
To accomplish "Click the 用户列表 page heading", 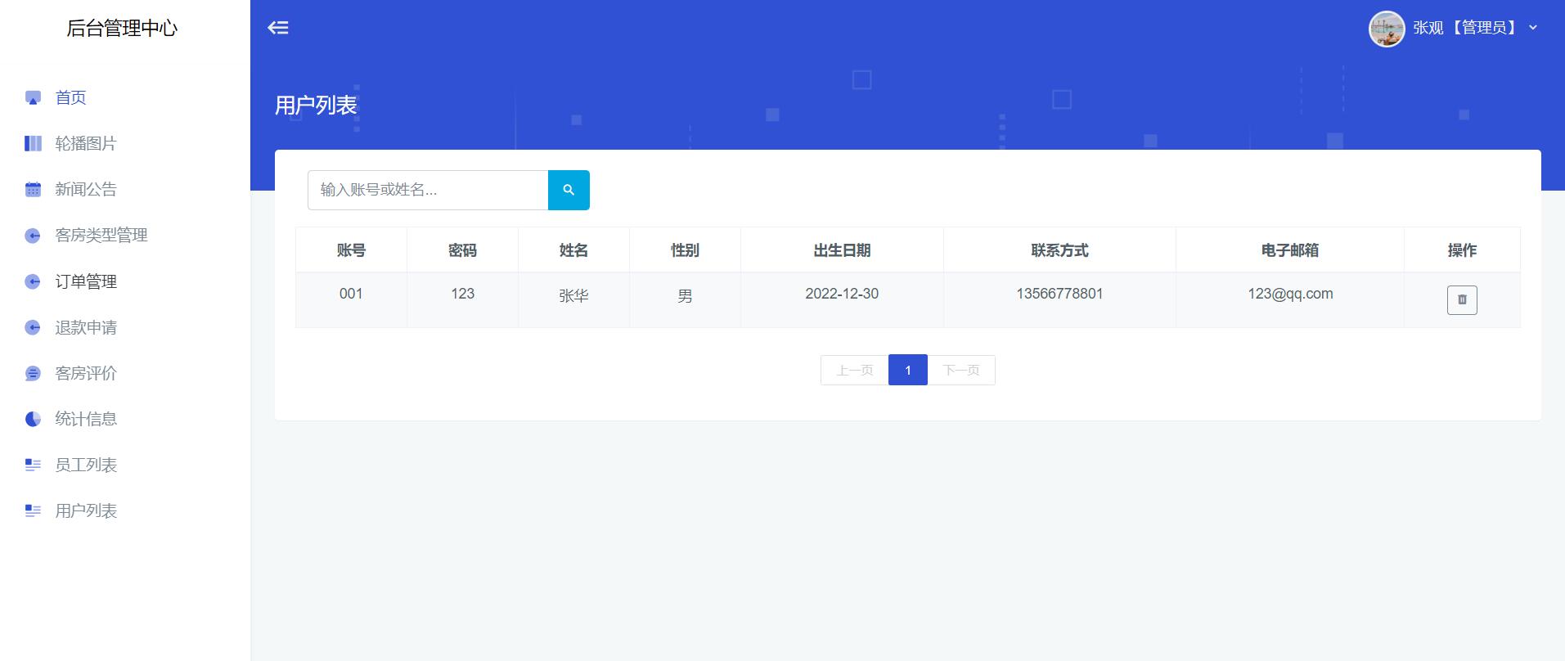I will (x=316, y=106).
